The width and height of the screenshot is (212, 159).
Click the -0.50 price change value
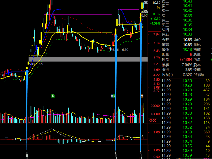click(157, 19)
